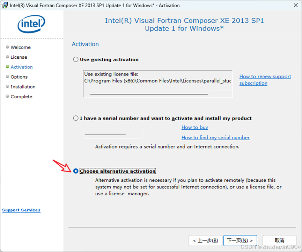Select the Options step in sidebar
302x252 pixels.
pos(19,77)
